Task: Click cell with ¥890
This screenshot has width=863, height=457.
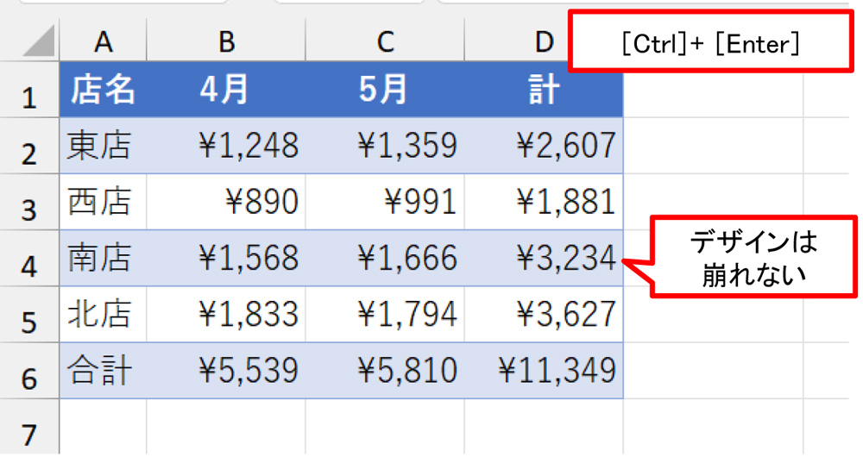Action: (226, 202)
